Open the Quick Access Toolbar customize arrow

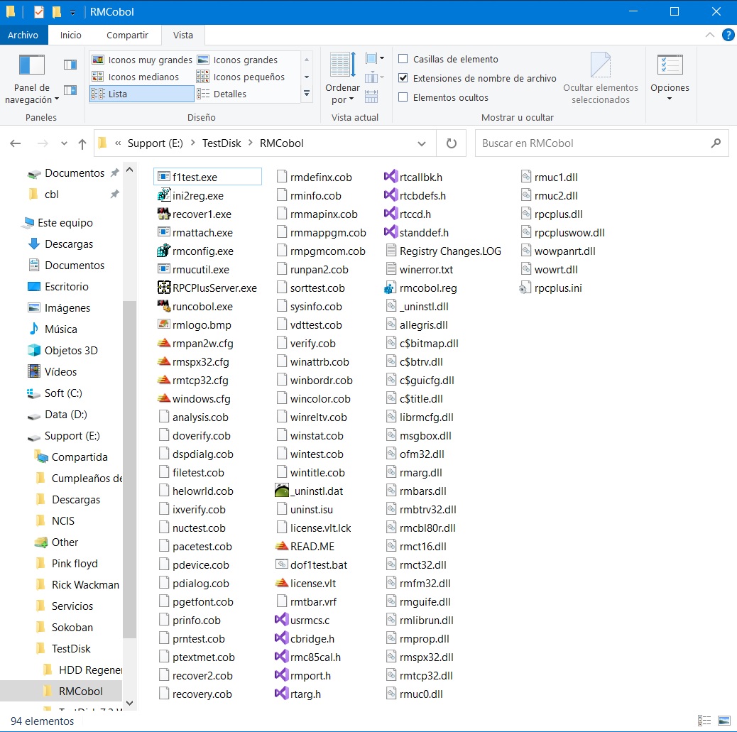(x=72, y=12)
